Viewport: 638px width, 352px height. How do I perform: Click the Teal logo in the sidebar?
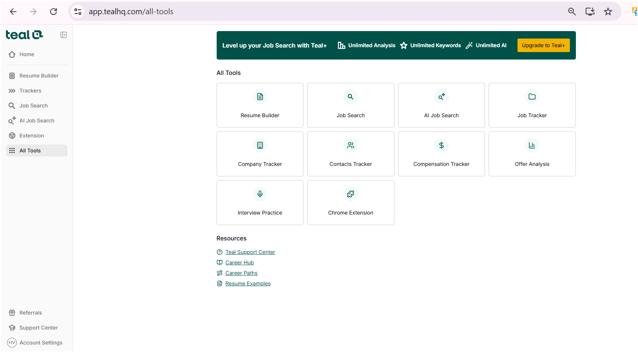pos(24,35)
